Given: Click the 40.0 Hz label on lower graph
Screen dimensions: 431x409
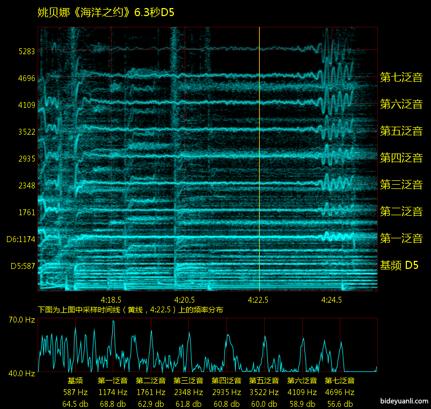Looking at the screenshot, I should tap(21, 373).
